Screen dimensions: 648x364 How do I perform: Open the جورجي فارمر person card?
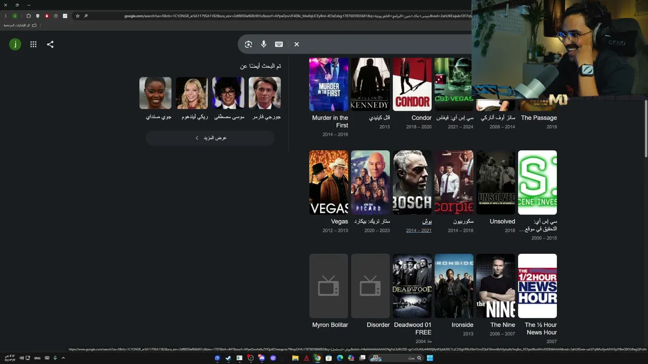[x=265, y=99]
